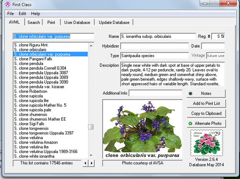Open the Edit menu
Image resolution: width=240 pixels, height=179 pixels.
[x=22, y=14]
